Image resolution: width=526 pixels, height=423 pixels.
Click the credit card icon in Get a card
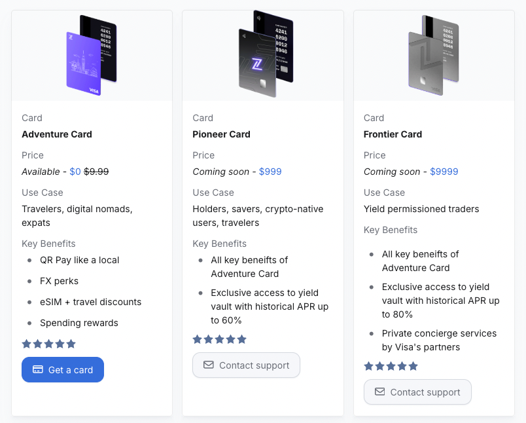click(x=38, y=370)
